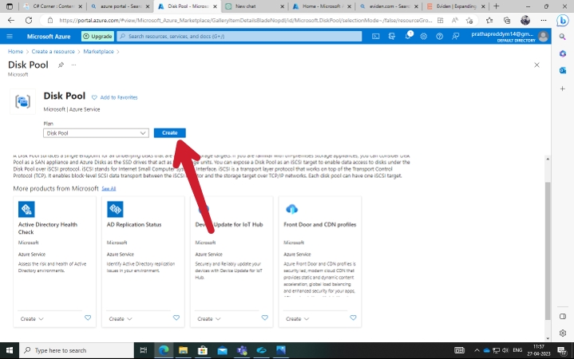Open the Mail app from the taskbar
The width and height of the screenshot is (574, 359).
pyautogui.click(x=222, y=350)
